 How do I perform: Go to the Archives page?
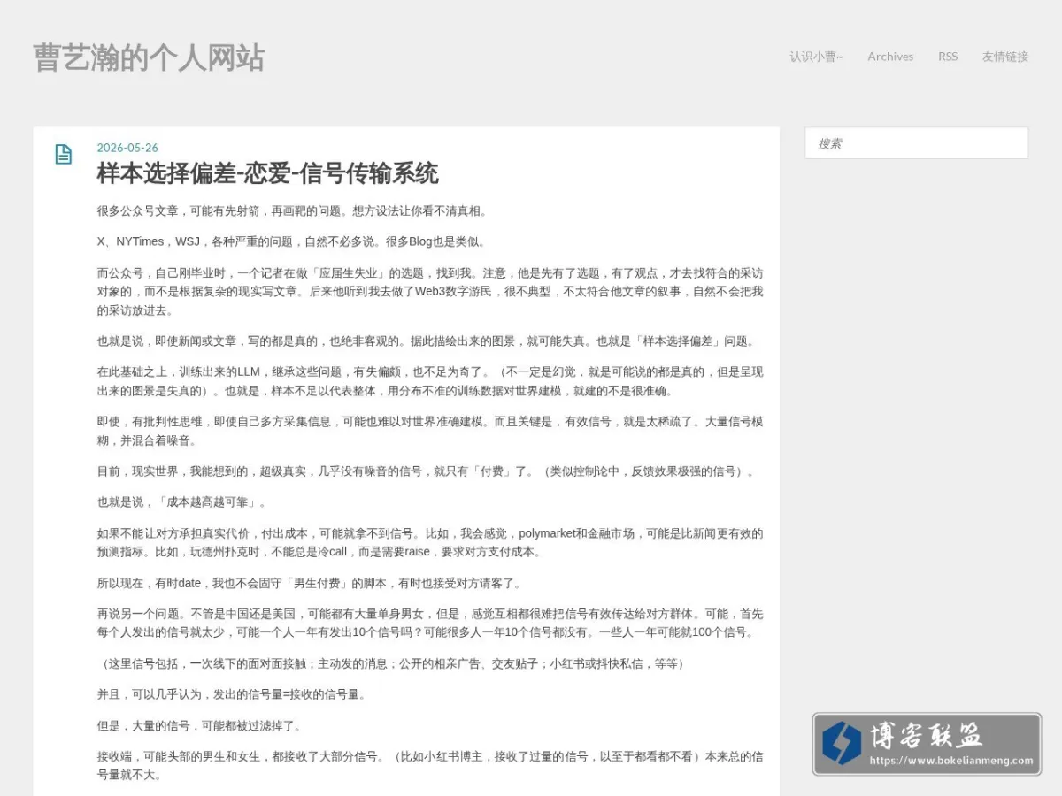click(x=890, y=57)
